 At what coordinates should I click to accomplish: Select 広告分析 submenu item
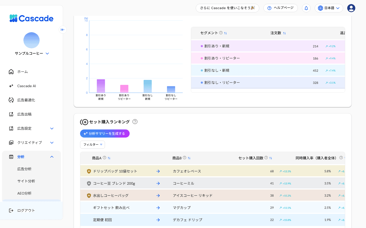tap(24, 169)
